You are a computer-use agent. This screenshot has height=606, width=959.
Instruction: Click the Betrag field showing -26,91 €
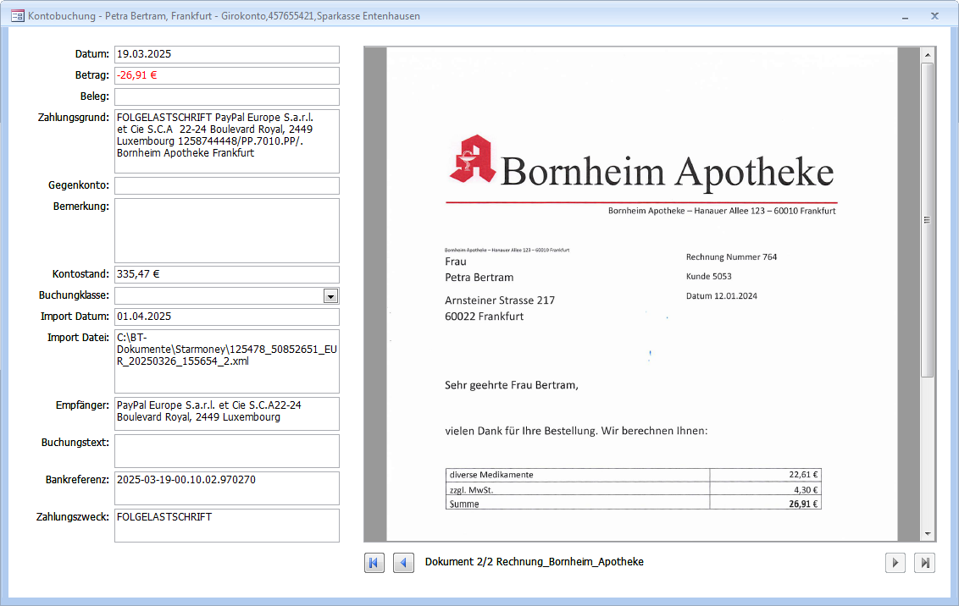227,76
